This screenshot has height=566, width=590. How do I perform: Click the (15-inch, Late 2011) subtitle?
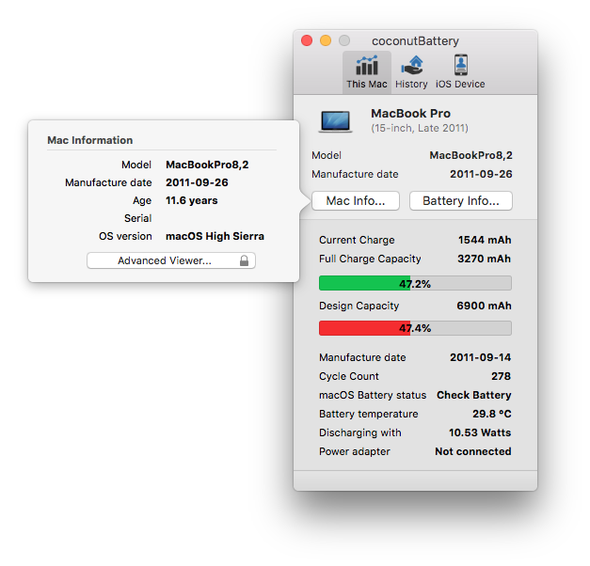pos(420,128)
